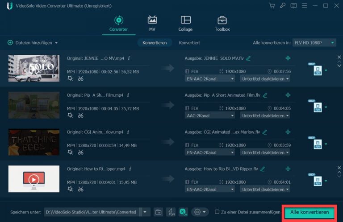The image size is (343, 222).
Task: Cut scissors icon for CGI Animated video
Action: point(81,152)
